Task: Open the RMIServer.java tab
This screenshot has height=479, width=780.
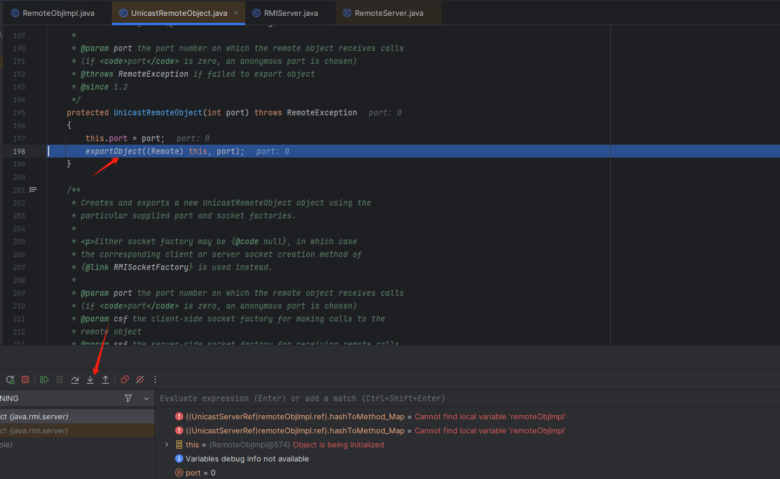Action: [x=286, y=13]
